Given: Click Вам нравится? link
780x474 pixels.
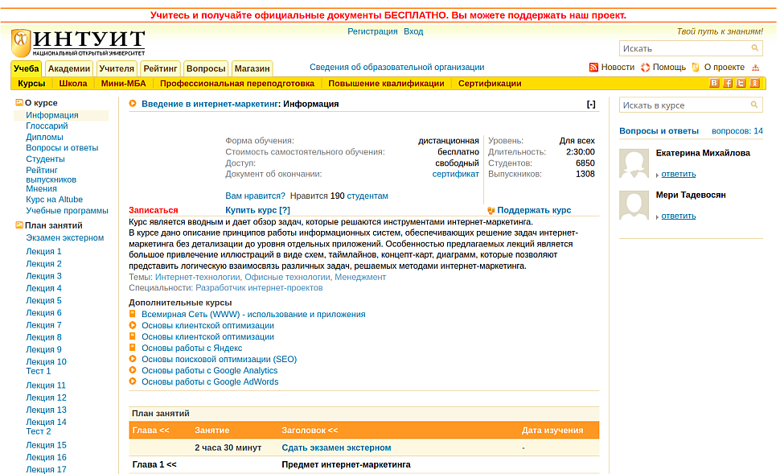Looking at the screenshot, I should 255,196.
